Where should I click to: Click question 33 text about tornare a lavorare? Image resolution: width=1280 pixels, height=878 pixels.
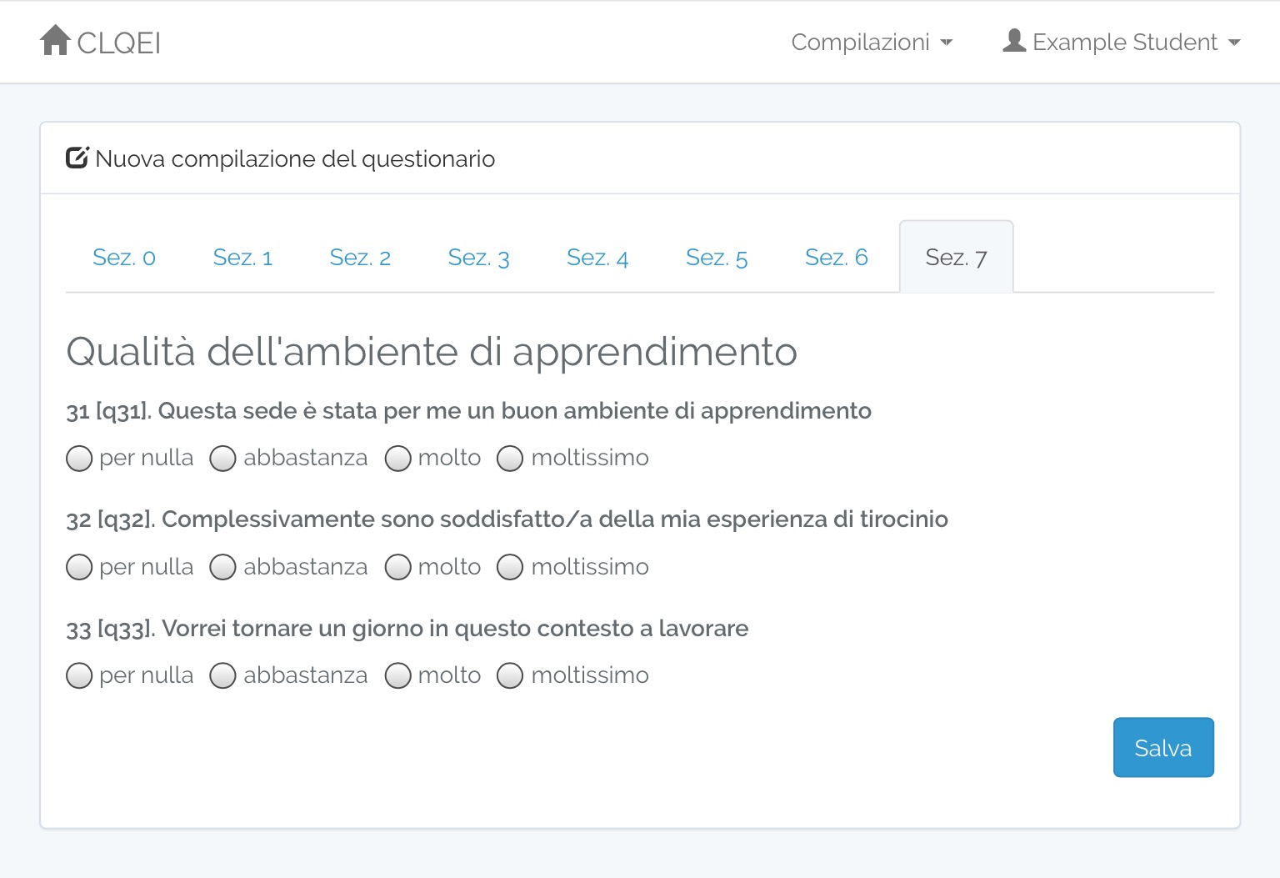pyautogui.click(x=407, y=629)
